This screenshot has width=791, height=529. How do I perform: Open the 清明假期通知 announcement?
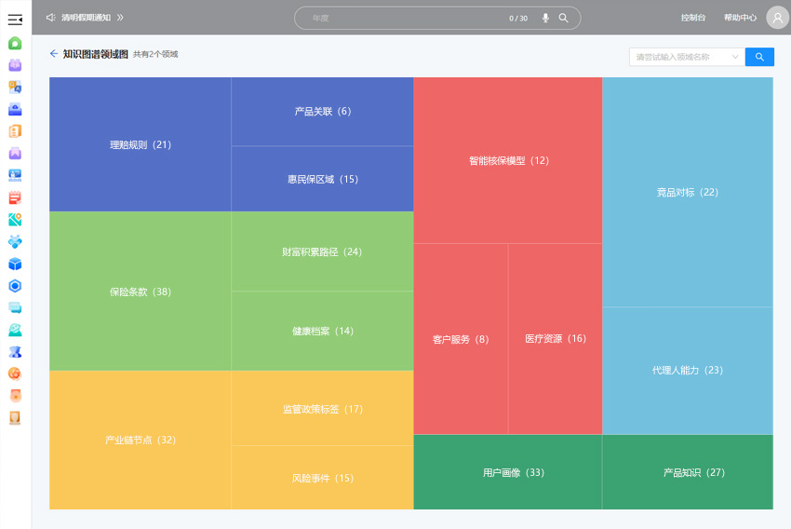(x=86, y=18)
